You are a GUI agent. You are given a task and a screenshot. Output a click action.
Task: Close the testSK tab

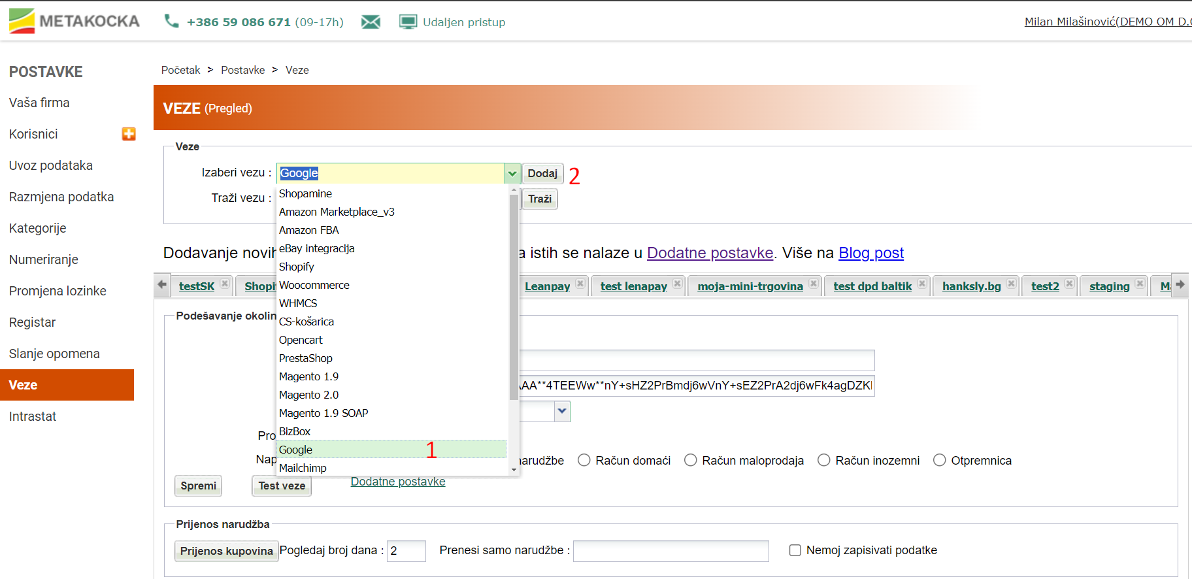pos(224,284)
